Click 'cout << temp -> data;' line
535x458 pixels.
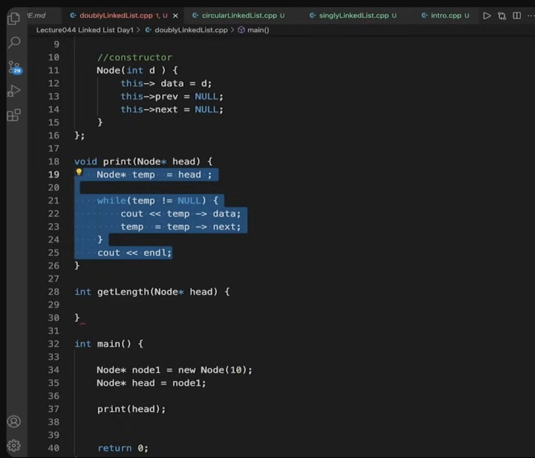(x=181, y=214)
